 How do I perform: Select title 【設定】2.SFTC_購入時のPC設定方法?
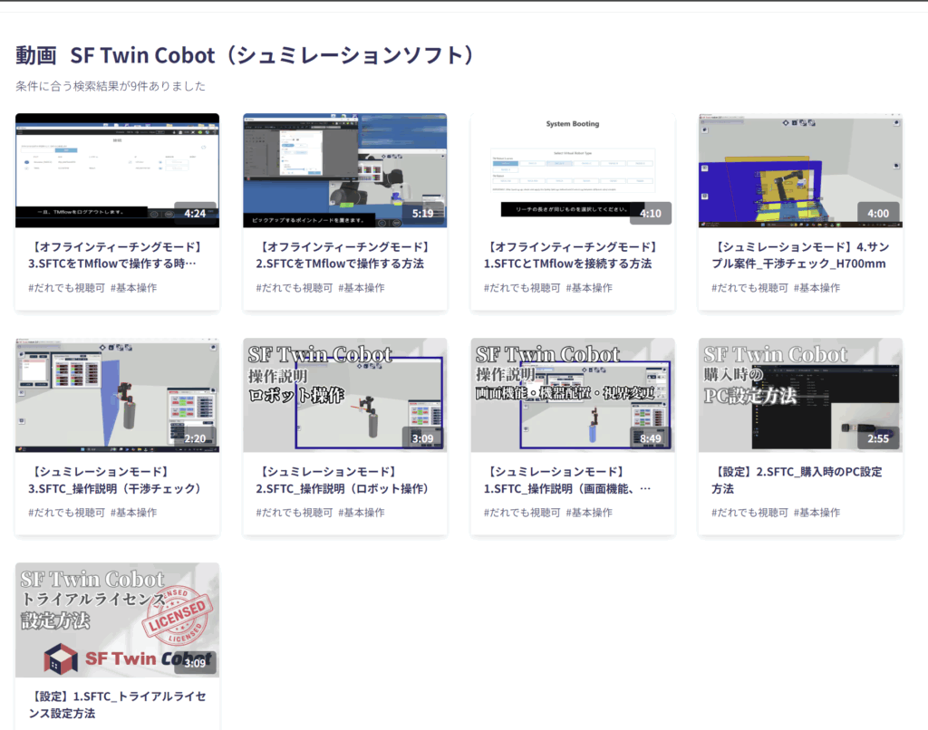coord(797,480)
